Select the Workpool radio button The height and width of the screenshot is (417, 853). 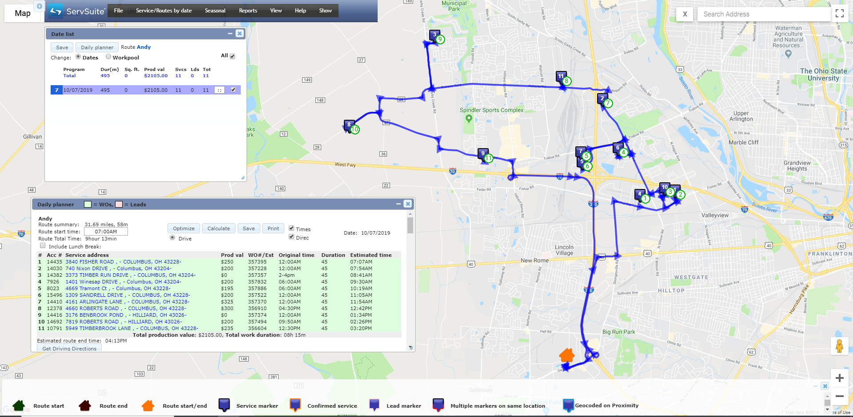[x=108, y=57]
